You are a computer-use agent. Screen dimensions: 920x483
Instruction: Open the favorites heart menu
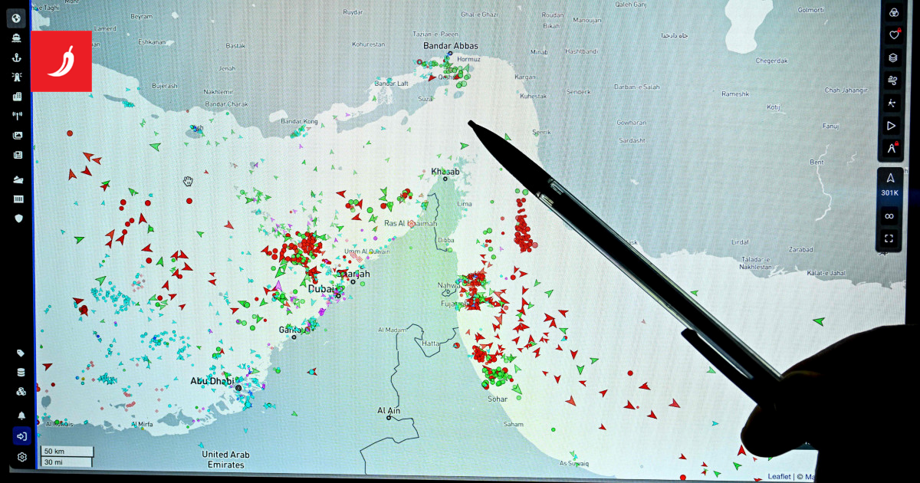coord(892,34)
